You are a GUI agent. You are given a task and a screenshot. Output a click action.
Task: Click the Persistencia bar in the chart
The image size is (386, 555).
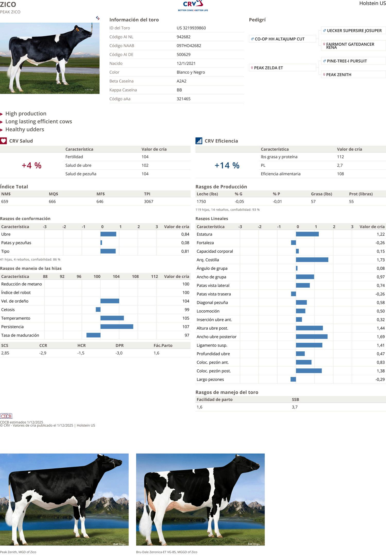coord(117,327)
